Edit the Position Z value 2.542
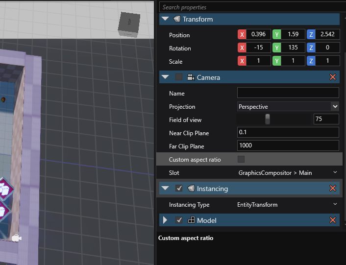Screen dimensions: 346x265 [327, 34]
